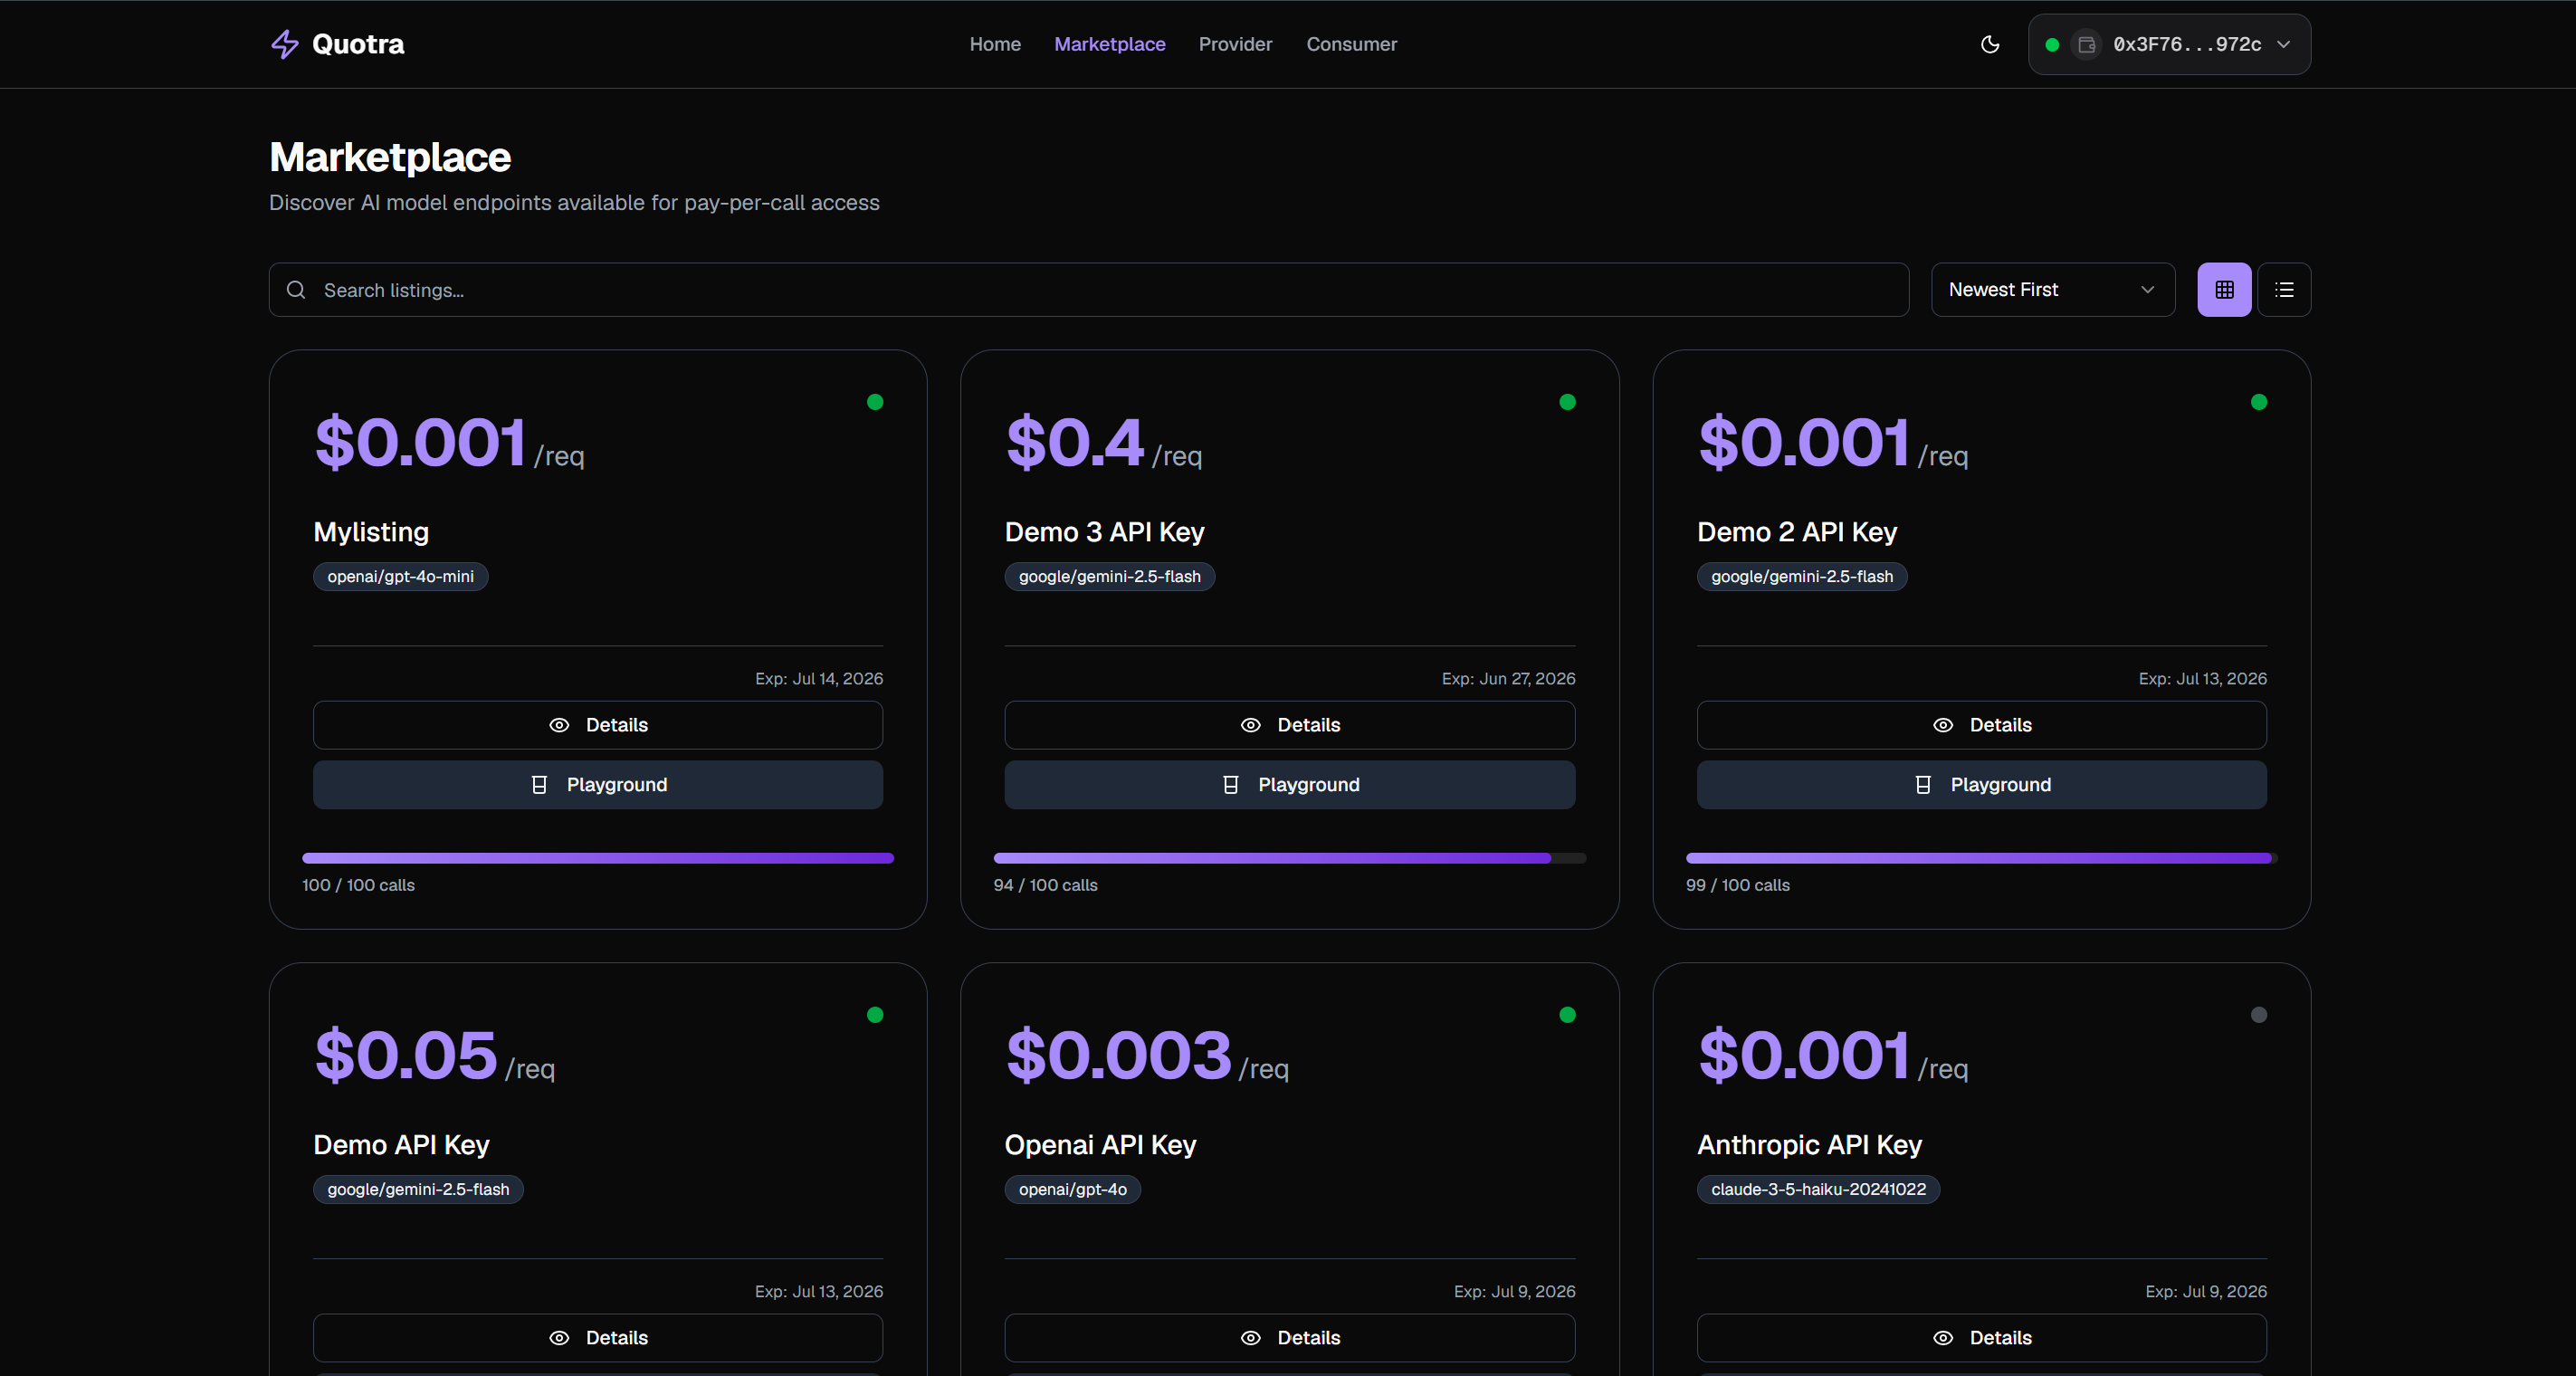Focus the Search listings input field

coord(1089,290)
